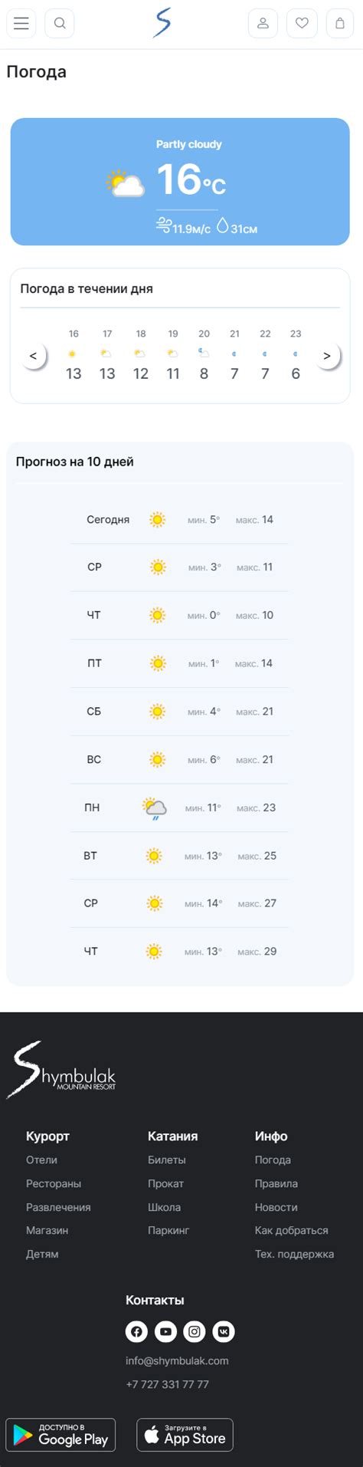This screenshot has height=1467, width=363.
Task: Open the user account icon
Action: tap(263, 23)
